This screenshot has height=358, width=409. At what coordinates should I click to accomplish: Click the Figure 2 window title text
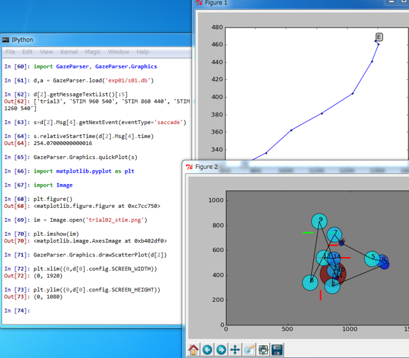pyautogui.click(x=206, y=167)
